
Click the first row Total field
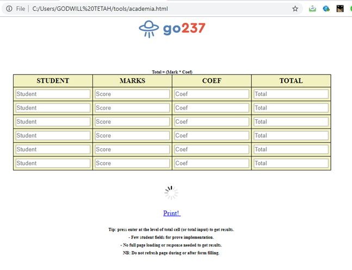[x=291, y=94]
